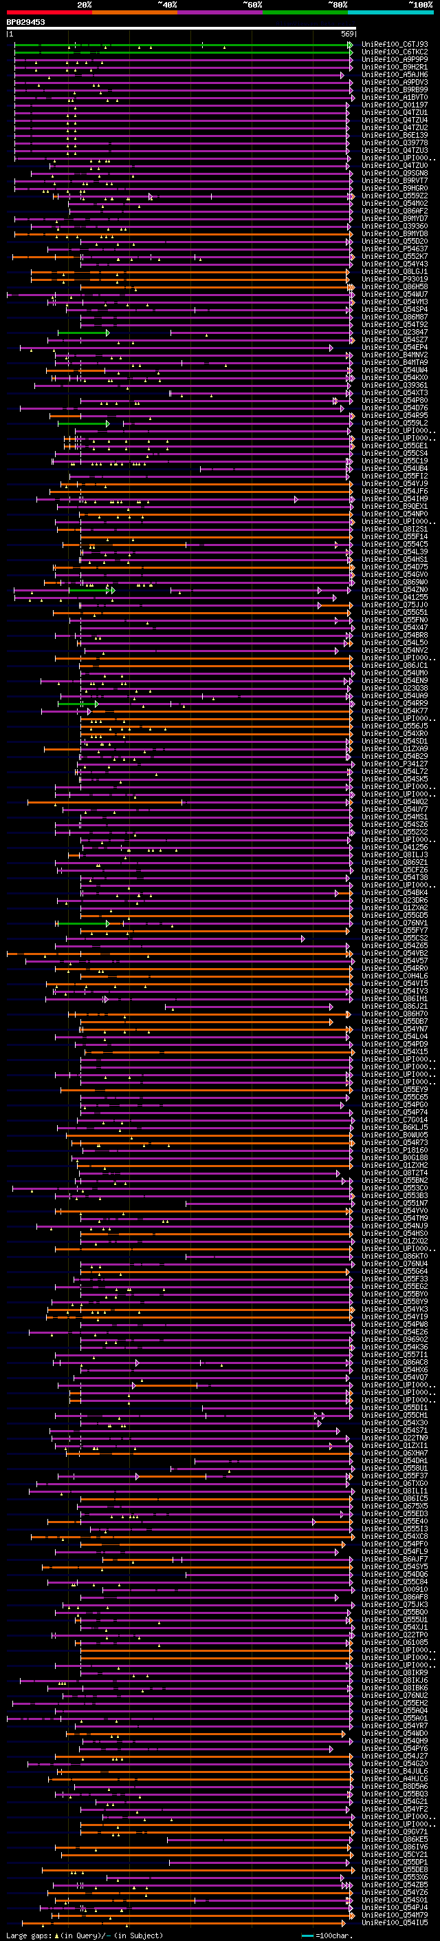Select the UniRef100_B9H2R1 label
The height and width of the screenshot is (1941, 440).
click(395, 67)
